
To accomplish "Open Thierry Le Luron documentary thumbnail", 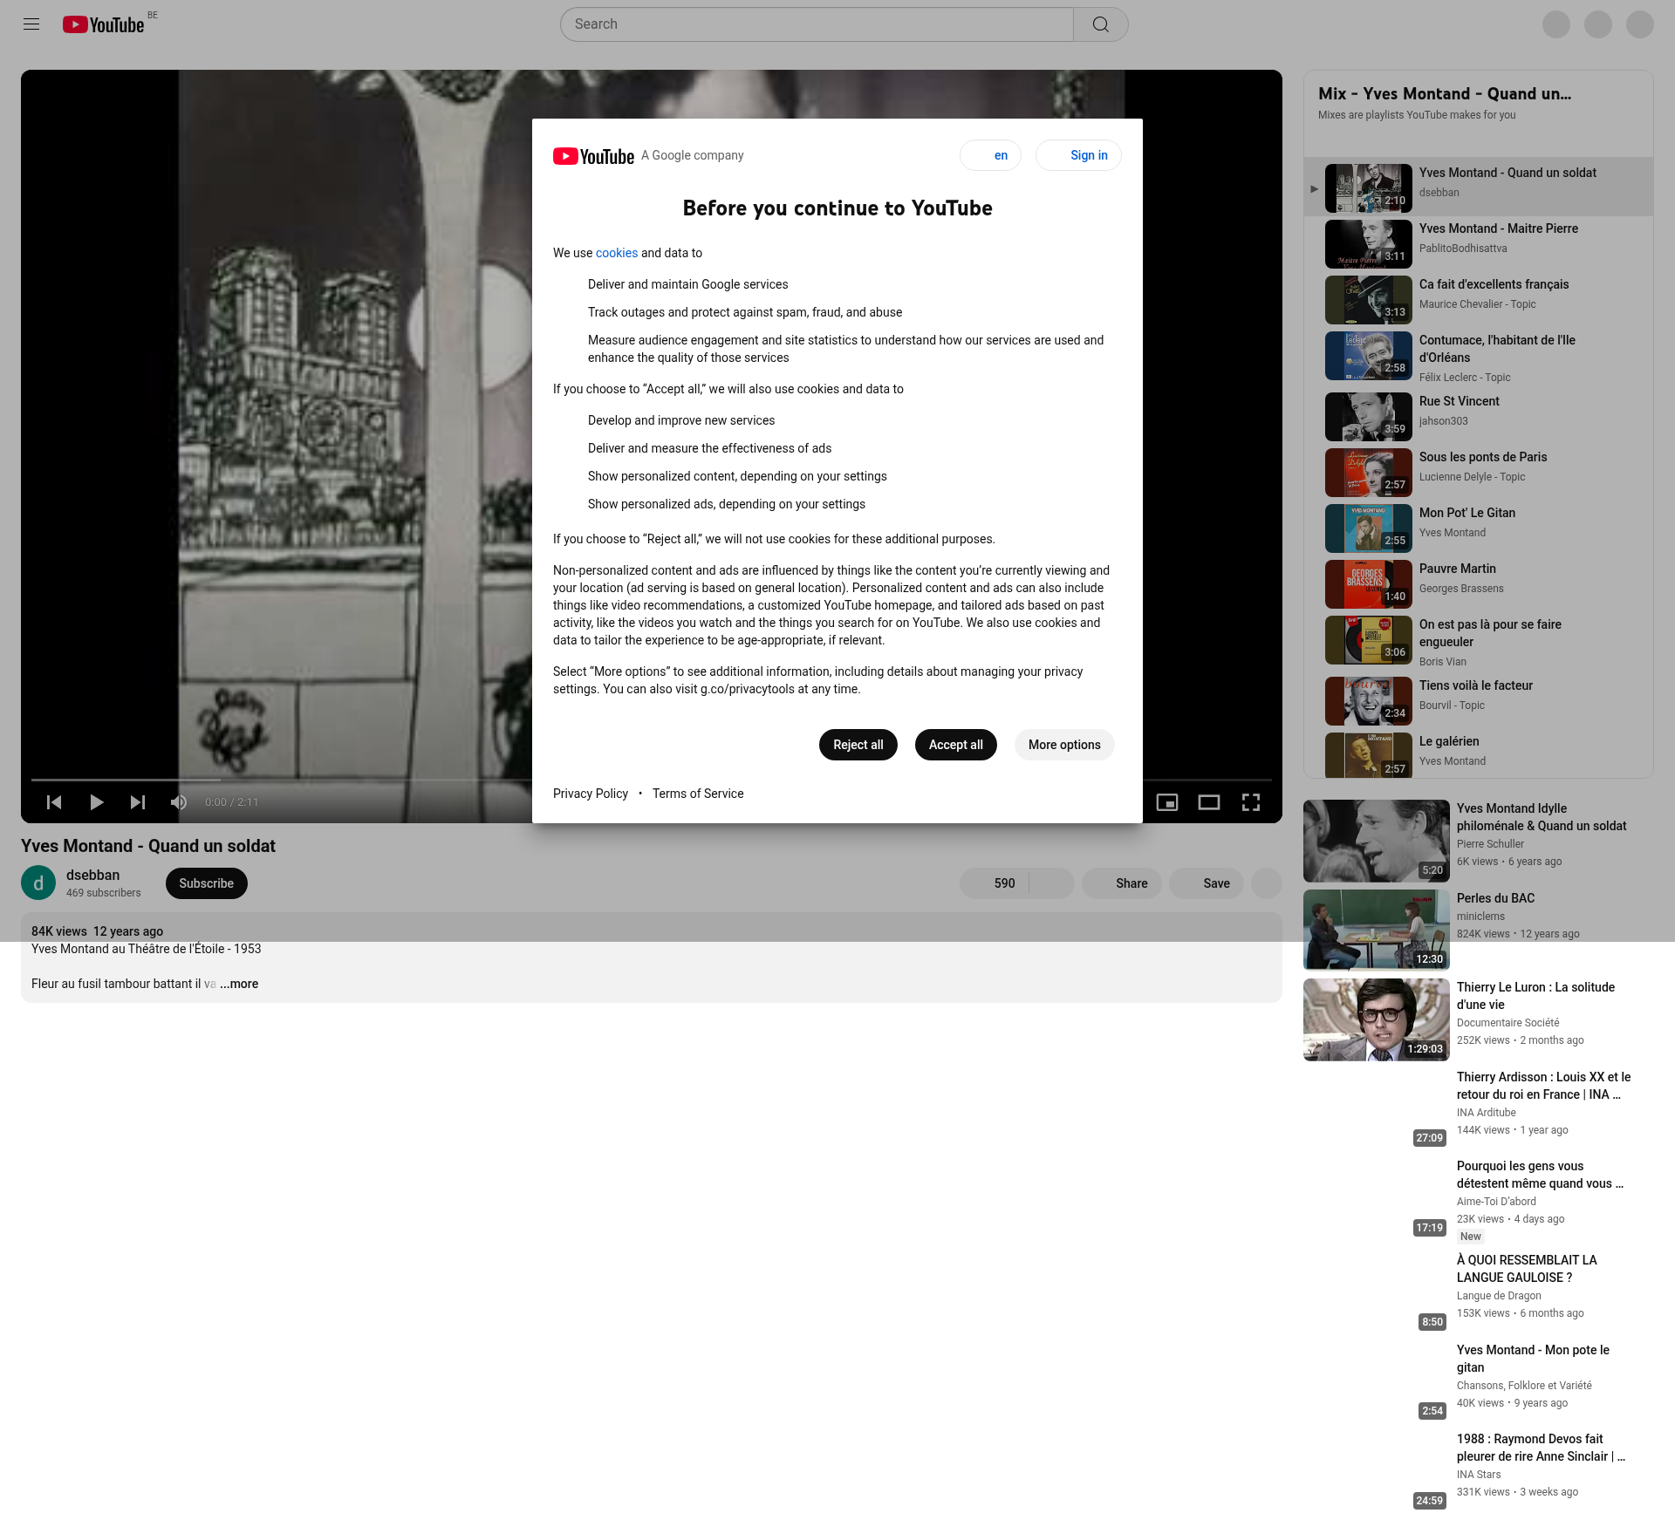I will 1377,1019.
